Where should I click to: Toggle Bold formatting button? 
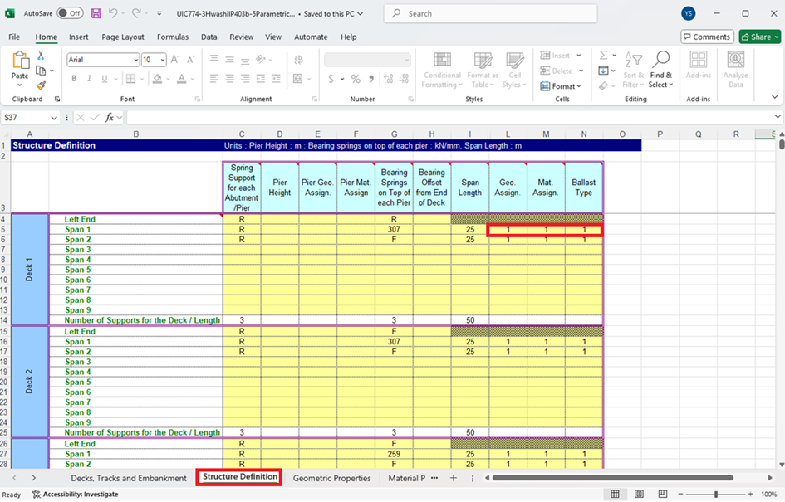pyautogui.click(x=74, y=79)
